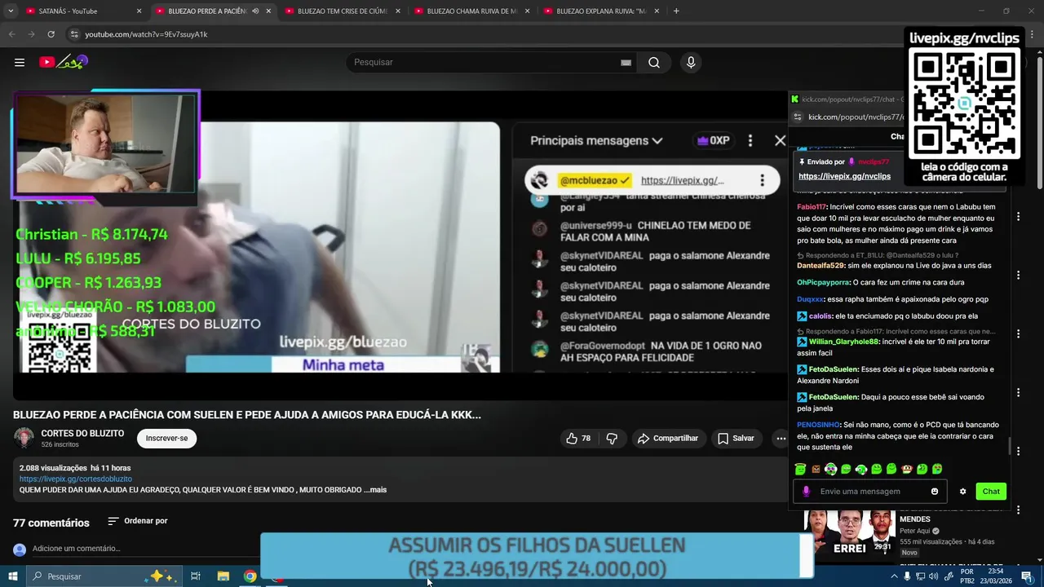The width and height of the screenshot is (1044, 587).
Task: Go to YouTube home via logo
Action: pyautogui.click(x=64, y=62)
